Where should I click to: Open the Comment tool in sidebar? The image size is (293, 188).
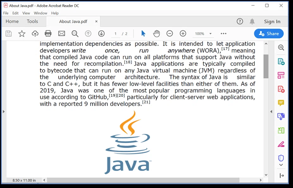click(x=281, y=103)
